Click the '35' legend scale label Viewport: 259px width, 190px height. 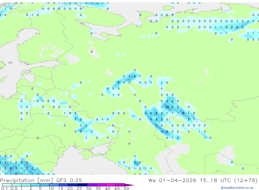[x=98, y=188]
